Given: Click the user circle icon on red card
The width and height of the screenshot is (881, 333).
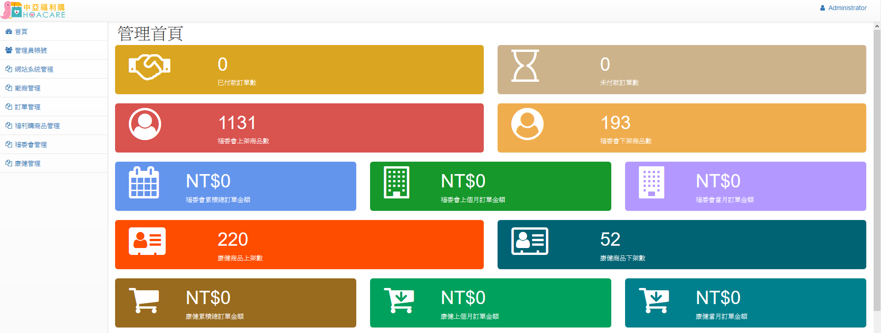Looking at the screenshot, I should pos(145,124).
